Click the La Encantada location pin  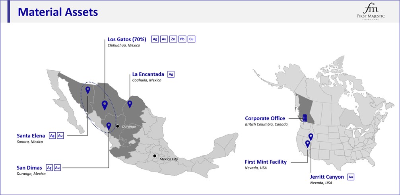[x=130, y=104]
